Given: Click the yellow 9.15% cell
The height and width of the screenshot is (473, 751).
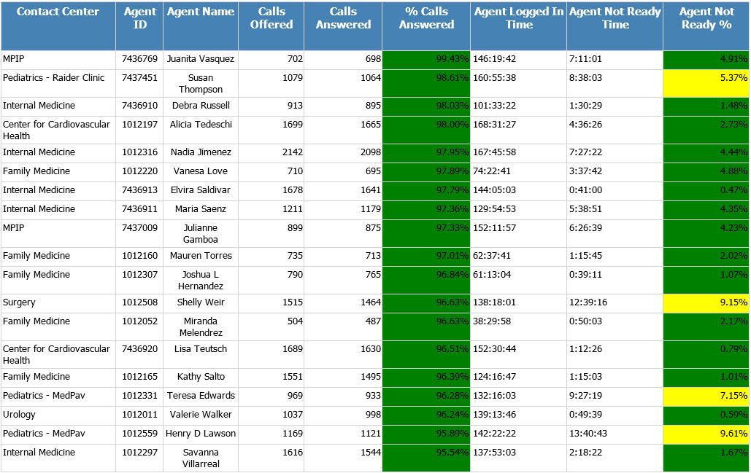Looking at the screenshot, I should pos(706,302).
